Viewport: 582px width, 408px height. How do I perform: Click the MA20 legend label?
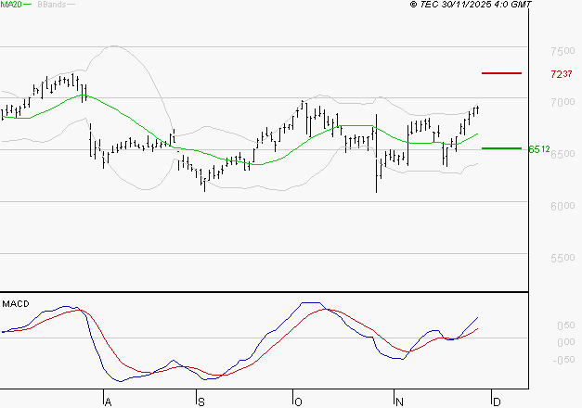click(11, 5)
